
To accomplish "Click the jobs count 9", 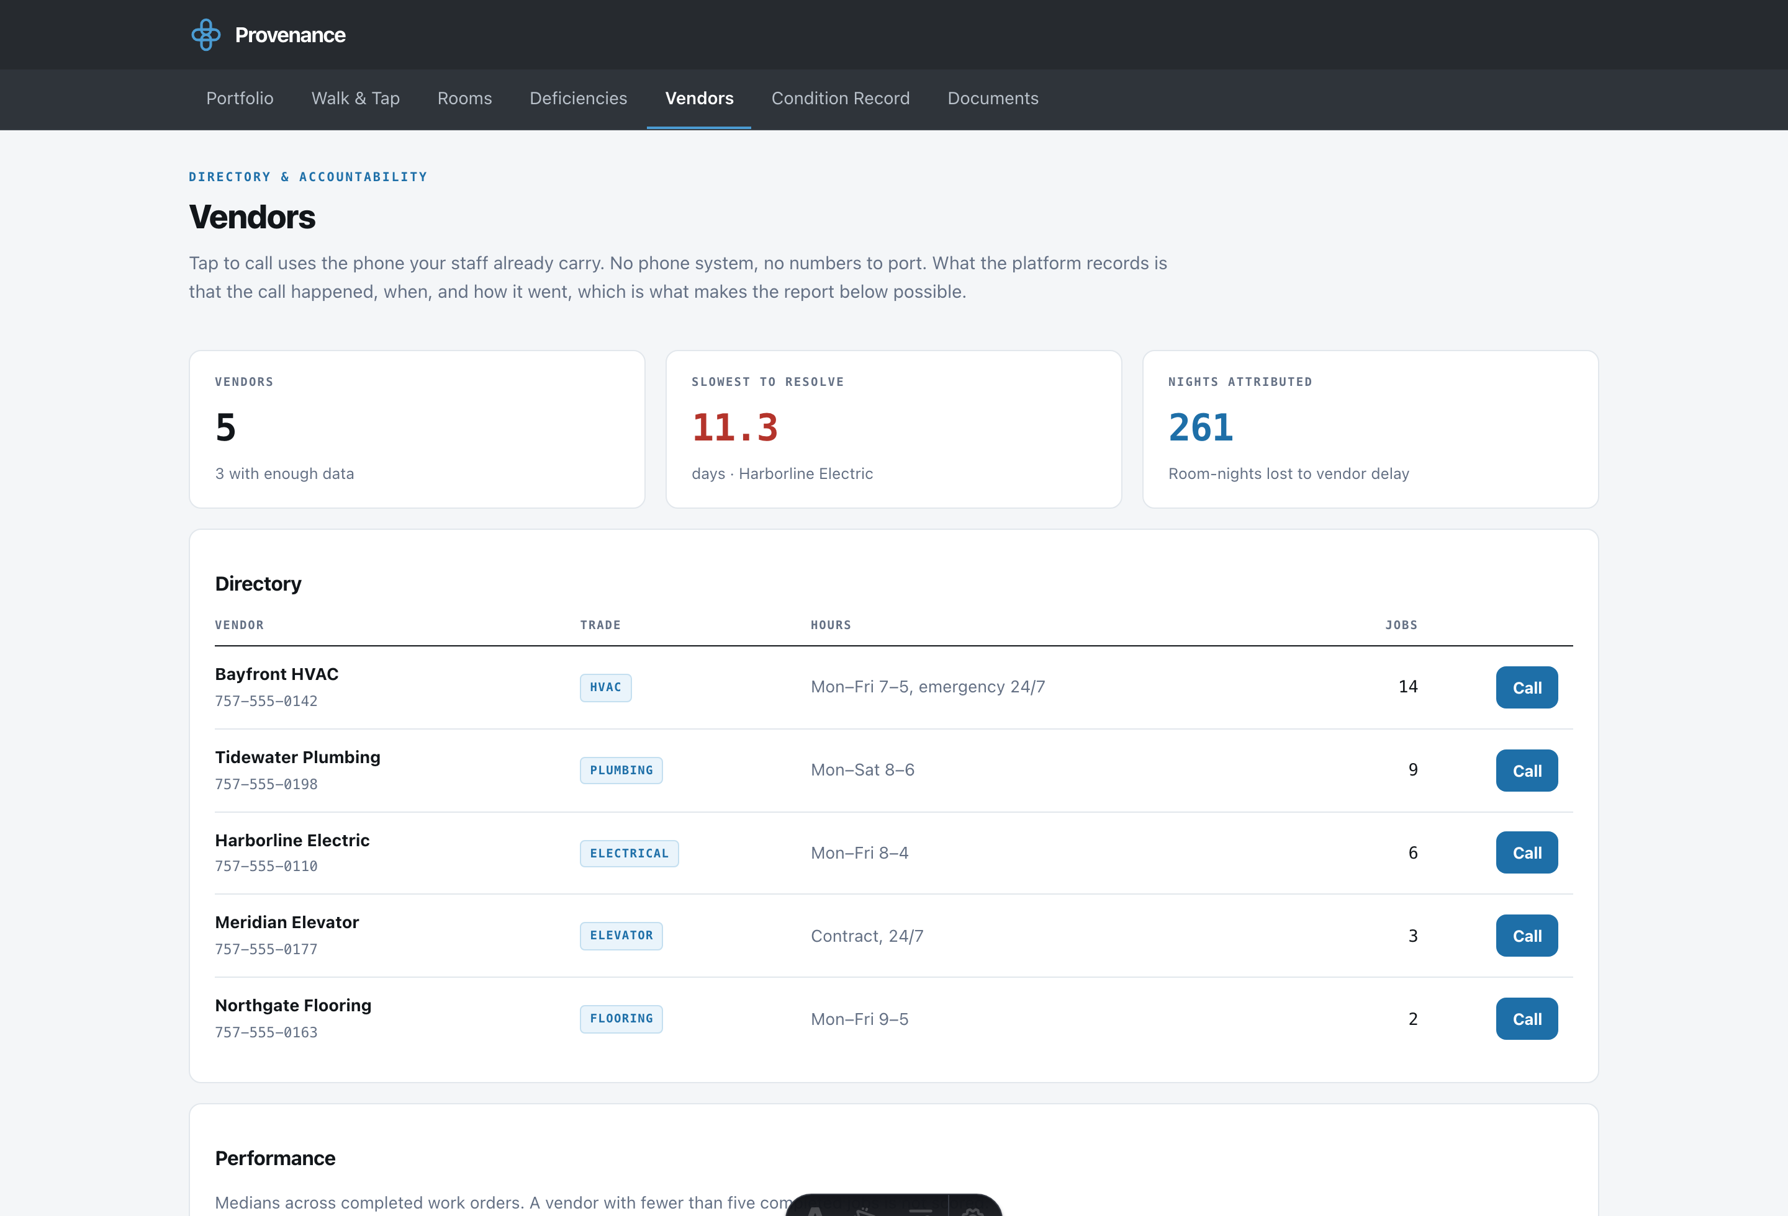I will click(x=1412, y=769).
